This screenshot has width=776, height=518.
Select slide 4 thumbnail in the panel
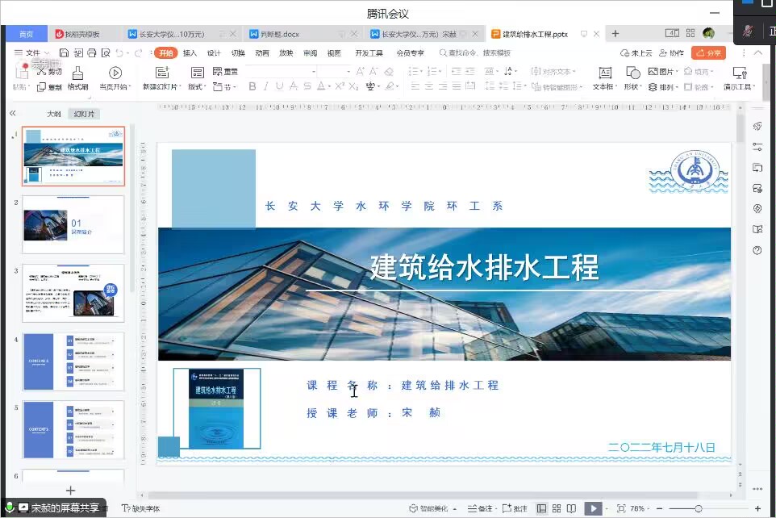pos(73,361)
